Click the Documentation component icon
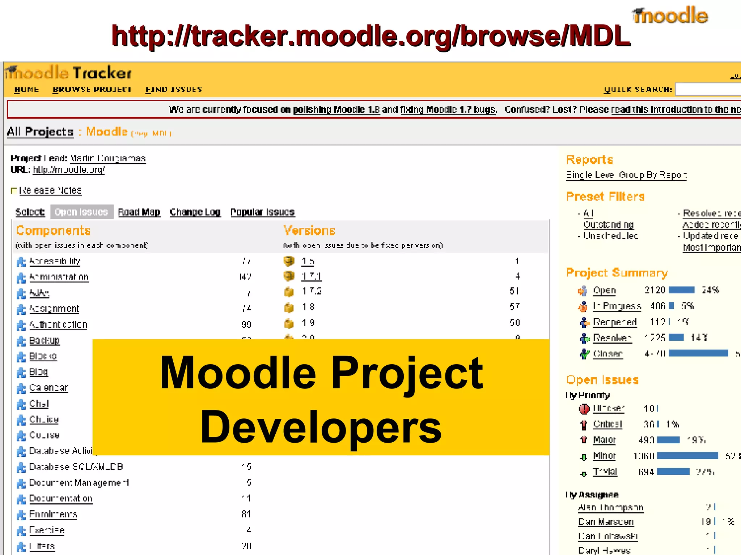The width and height of the screenshot is (741, 555). (x=21, y=499)
